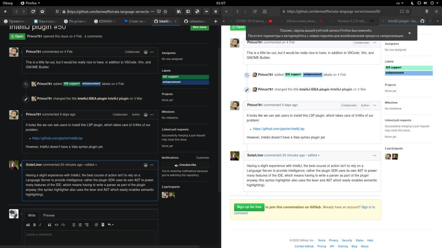The image size is (442, 248).
Task: Switch to Write tab in comment editor
Action: tap(32, 215)
